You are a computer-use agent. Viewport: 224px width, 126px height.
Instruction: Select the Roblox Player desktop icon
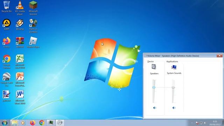coord(33,42)
